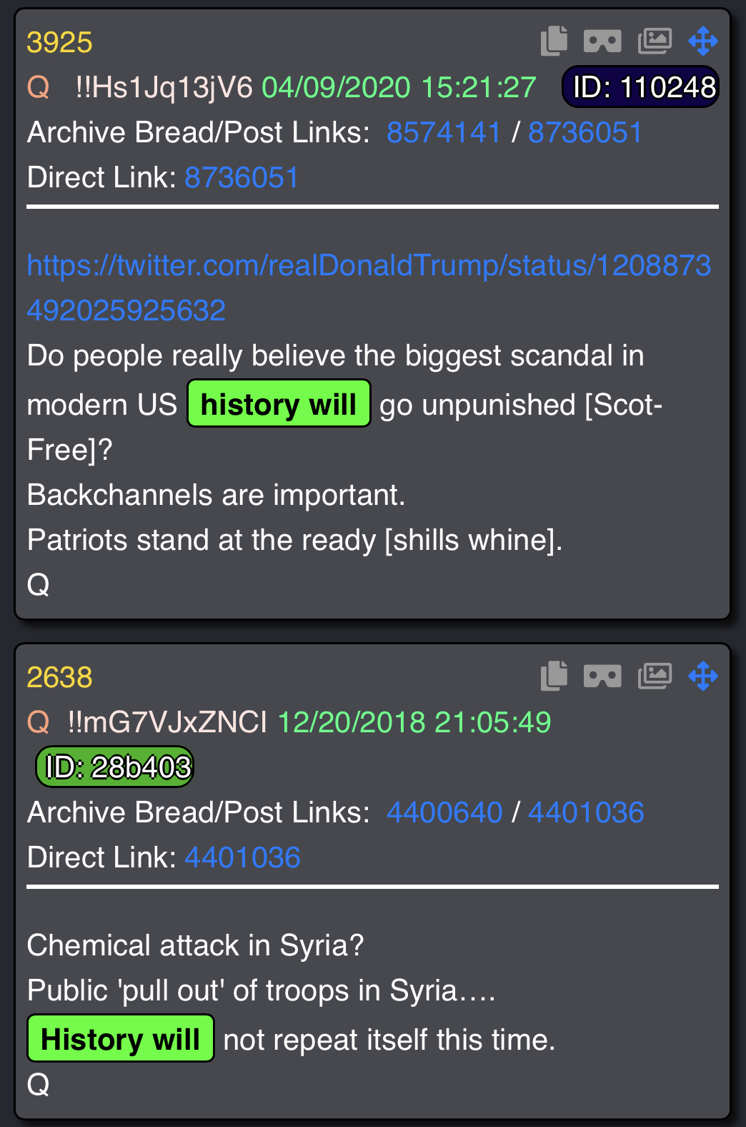Open archive bread link 4400640
The image size is (746, 1127).
coord(444,812)
